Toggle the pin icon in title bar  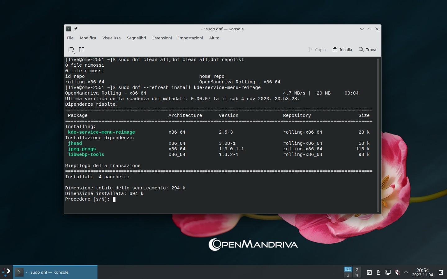[76, 29]
